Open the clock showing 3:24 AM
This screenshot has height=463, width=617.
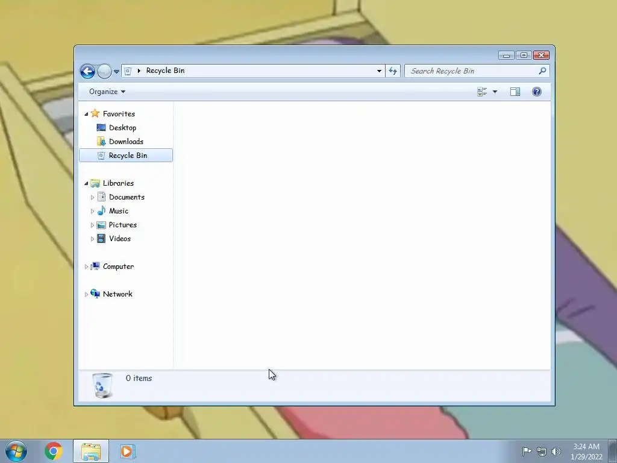click(586, 452)
